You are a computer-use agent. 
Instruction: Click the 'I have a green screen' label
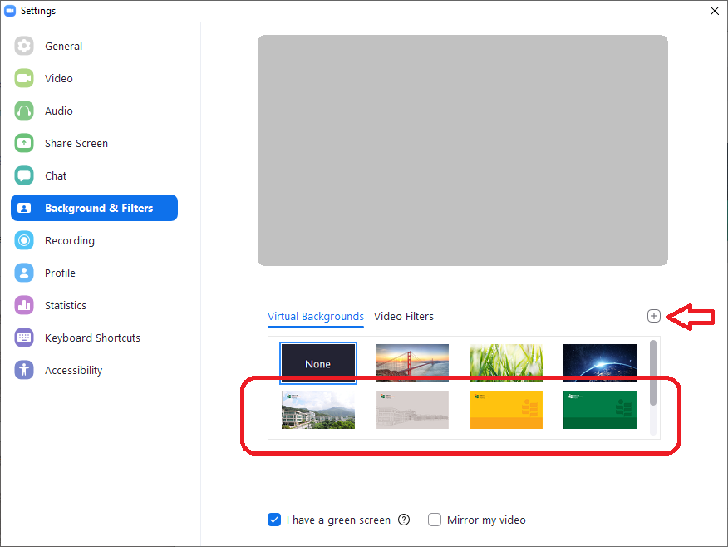338,520
